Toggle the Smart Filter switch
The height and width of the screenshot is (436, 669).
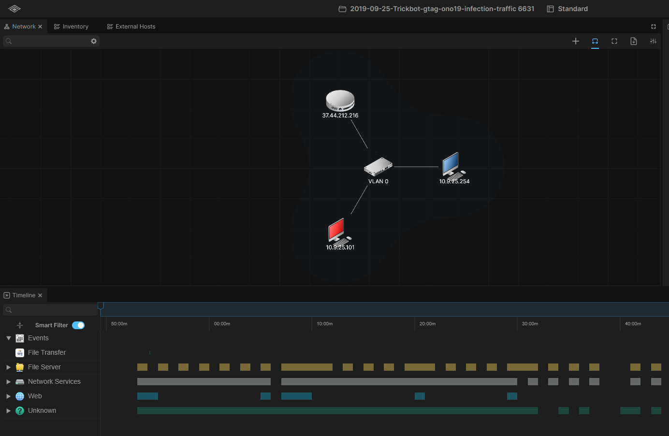coord(78,325)
